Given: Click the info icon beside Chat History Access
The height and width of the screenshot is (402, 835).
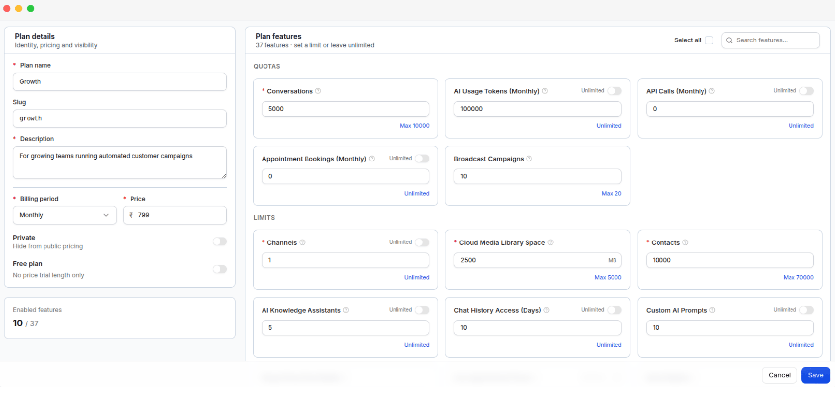Looking at the screenshot, I should [546, 310].
